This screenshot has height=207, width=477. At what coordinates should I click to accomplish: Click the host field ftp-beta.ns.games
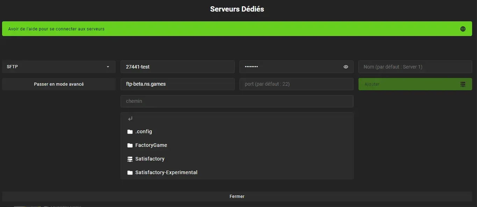tap(178, 84)
